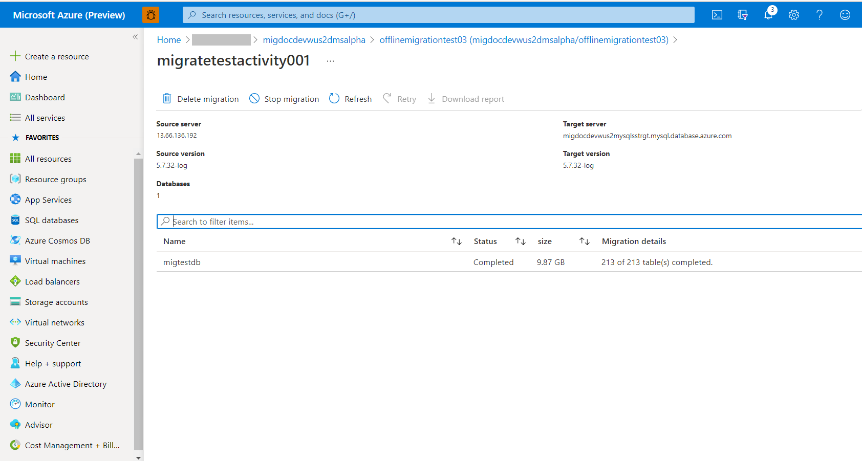Focus the search to filter items field
862x461 pixels.
[509, 222]
